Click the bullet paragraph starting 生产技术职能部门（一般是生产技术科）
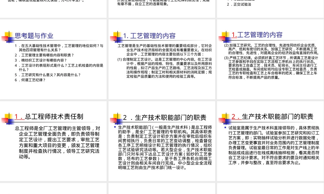Image resolution: width=324 pixels, height=194 pixels. coord(165,147)
